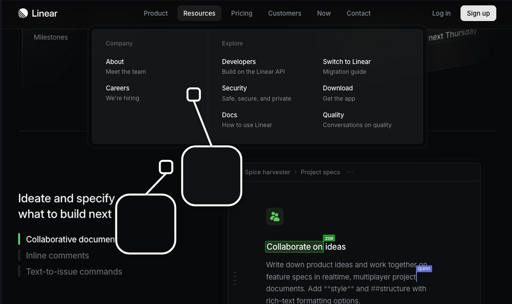
Task: Click the green team members icon
Action: 275,216
